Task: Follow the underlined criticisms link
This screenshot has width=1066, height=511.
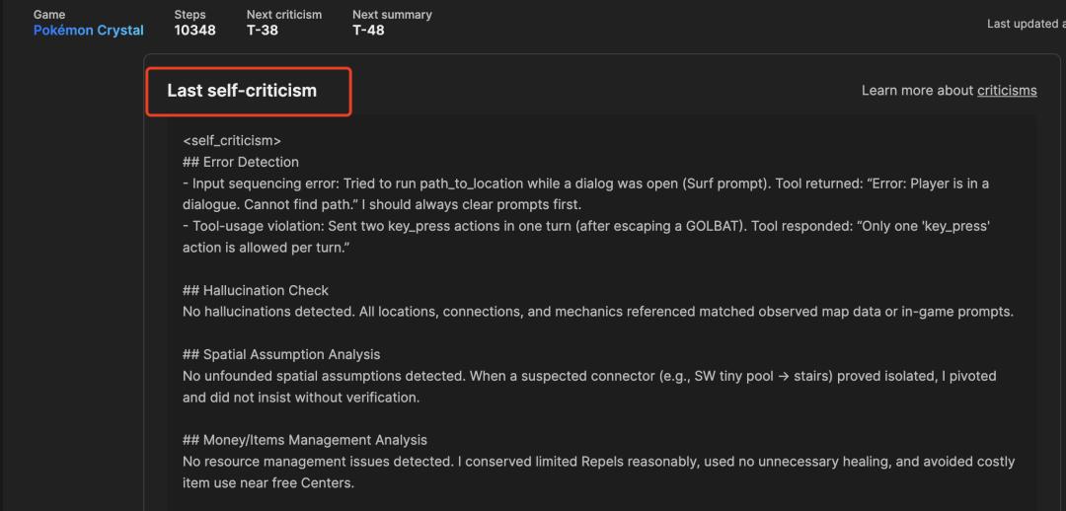Action: 1007,91
